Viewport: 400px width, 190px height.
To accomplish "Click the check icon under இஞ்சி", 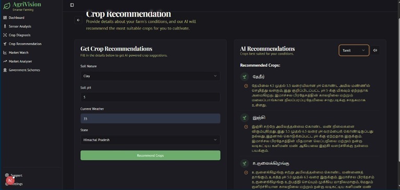I will point(246,127).
